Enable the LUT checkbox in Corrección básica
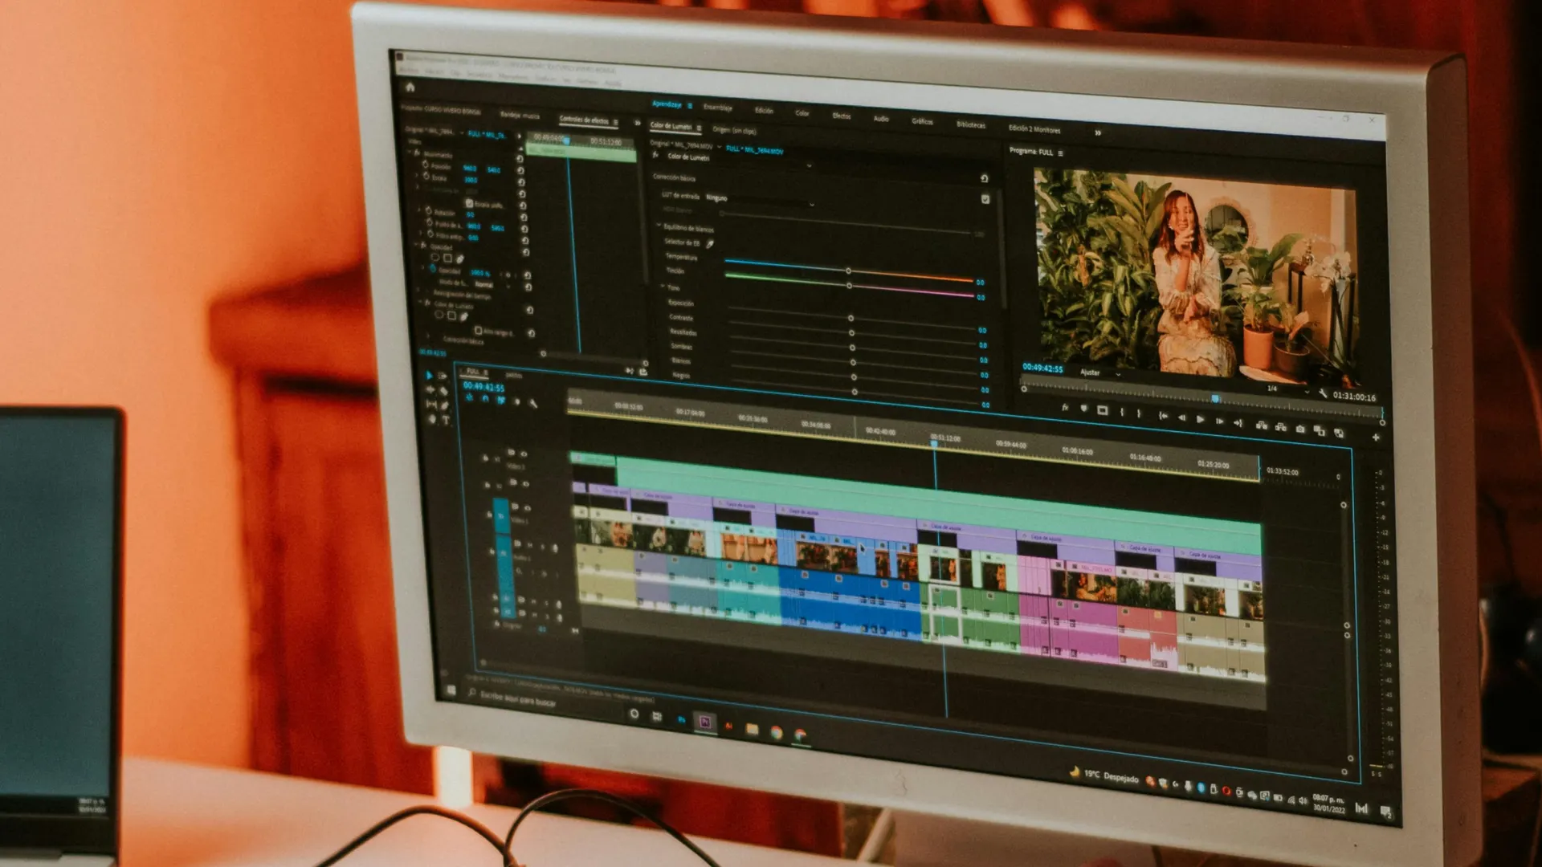The height and width of the screenshot is (867, 1542). [x=985, y=199]
